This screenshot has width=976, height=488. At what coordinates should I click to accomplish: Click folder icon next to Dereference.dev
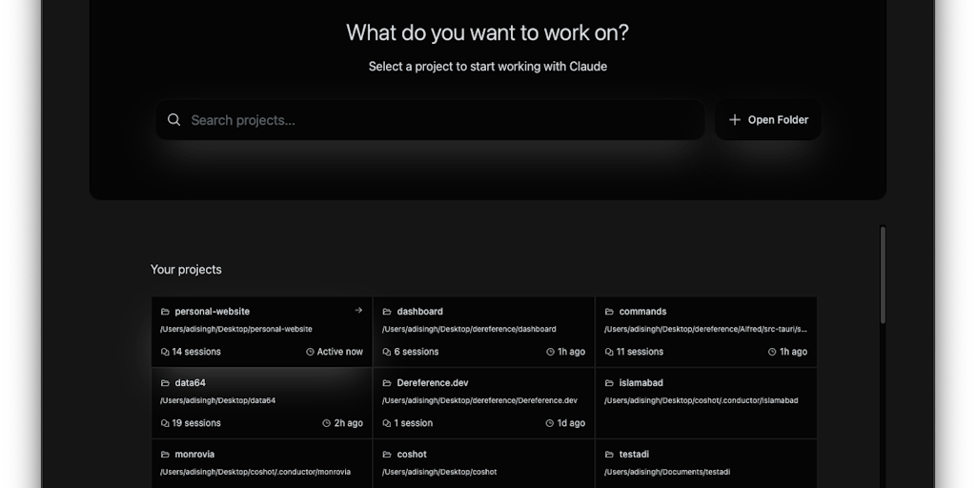coord(387,383)
